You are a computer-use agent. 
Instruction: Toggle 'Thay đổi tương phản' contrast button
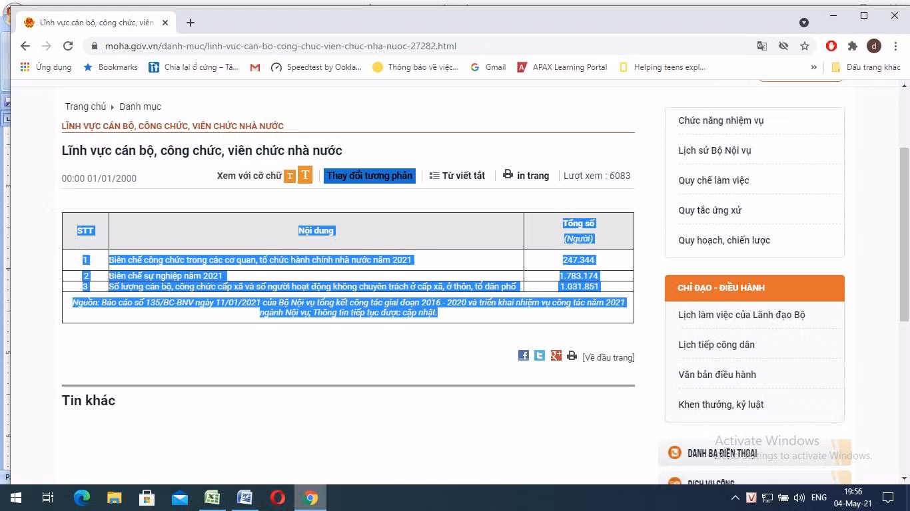(x=370, y=176)
